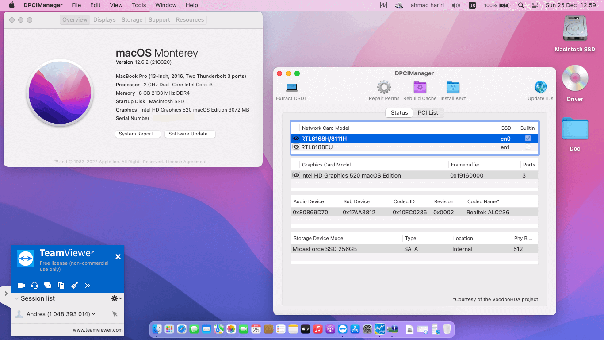This screenshot has height=340, width=604.
Task: Open the Apple menu
Action: click(11, 5)
